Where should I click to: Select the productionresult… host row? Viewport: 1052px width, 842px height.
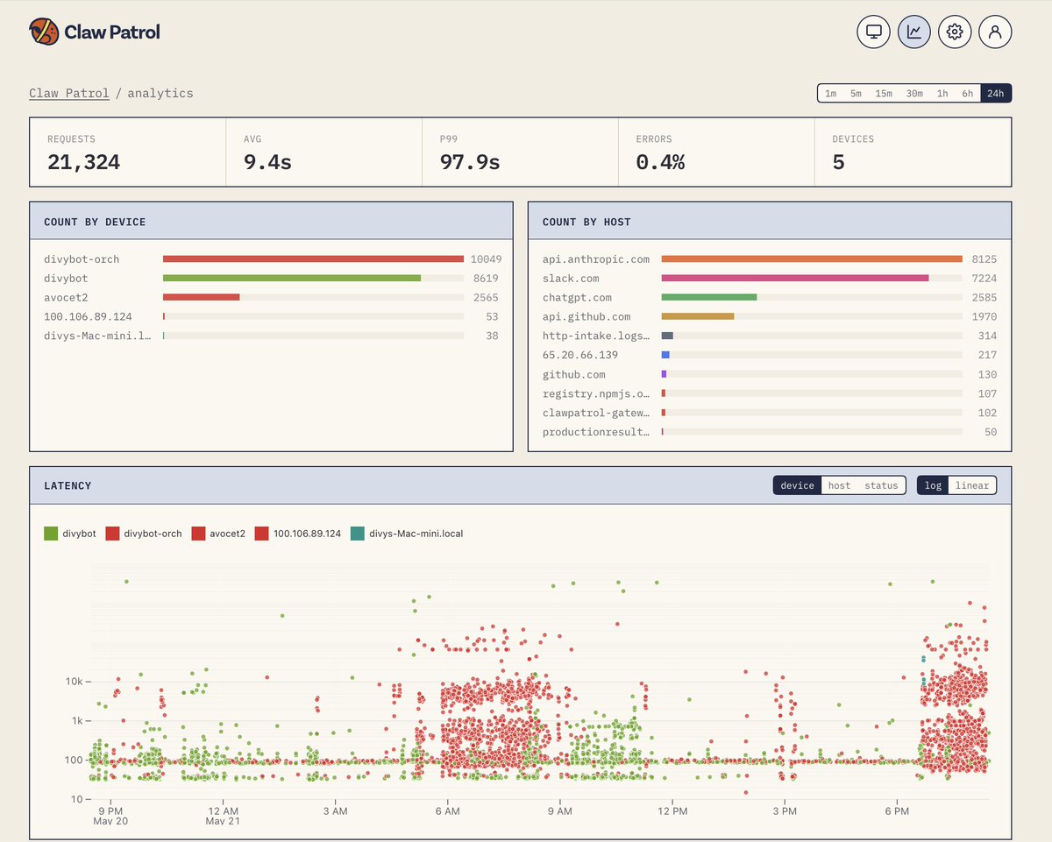tap(770, 432)
